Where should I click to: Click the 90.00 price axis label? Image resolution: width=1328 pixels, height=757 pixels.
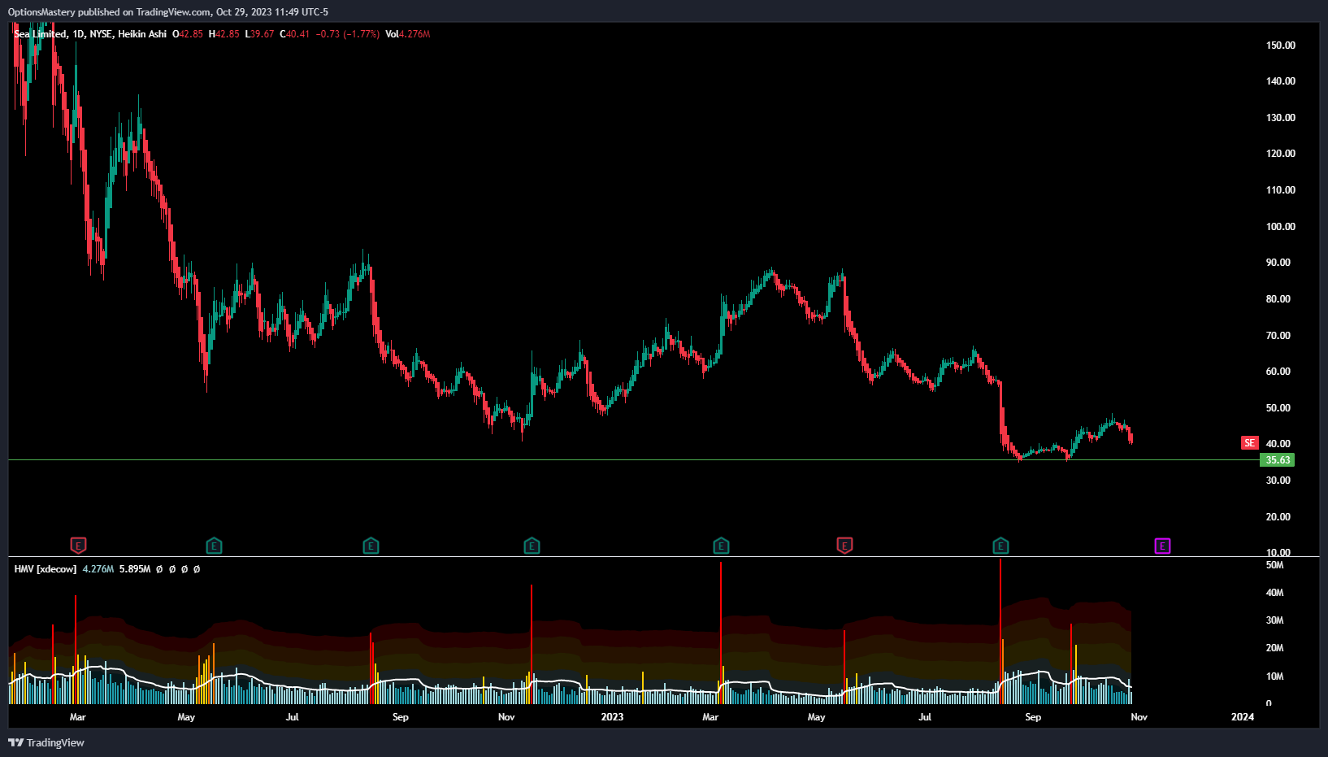pyautogui.click(x=1278, y=263)
